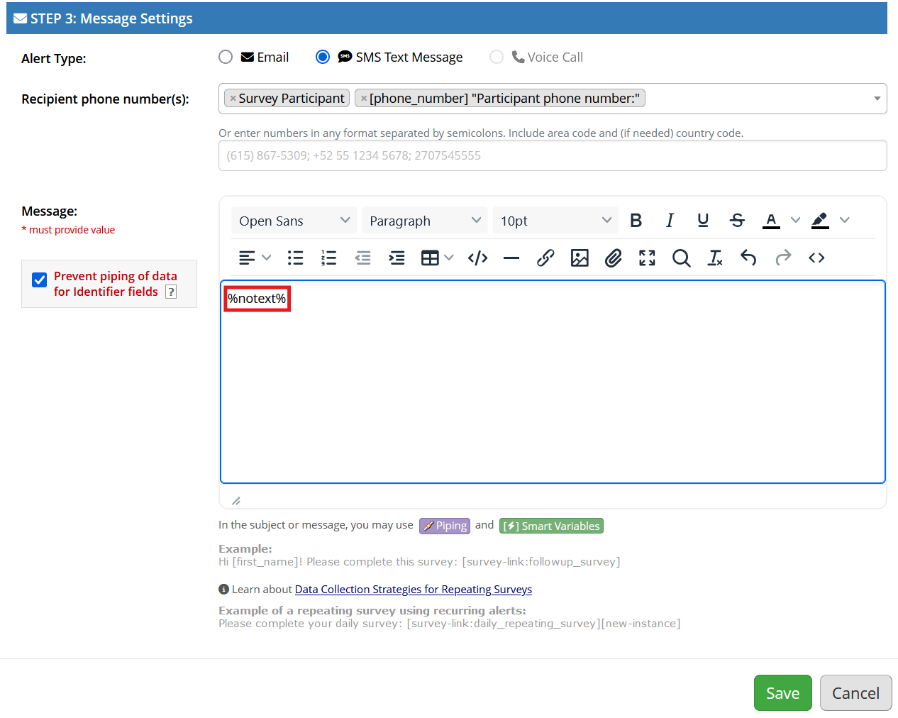
Task: Increase indent of the paragraph
Action: coord(397,258)
